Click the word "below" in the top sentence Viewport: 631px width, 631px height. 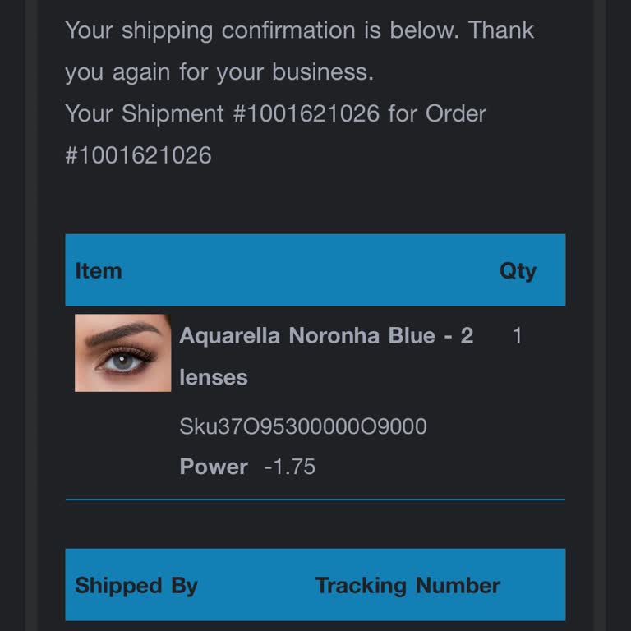[426, 30]
